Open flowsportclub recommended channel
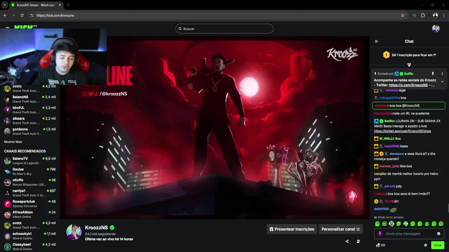 (x=30, y=204)
